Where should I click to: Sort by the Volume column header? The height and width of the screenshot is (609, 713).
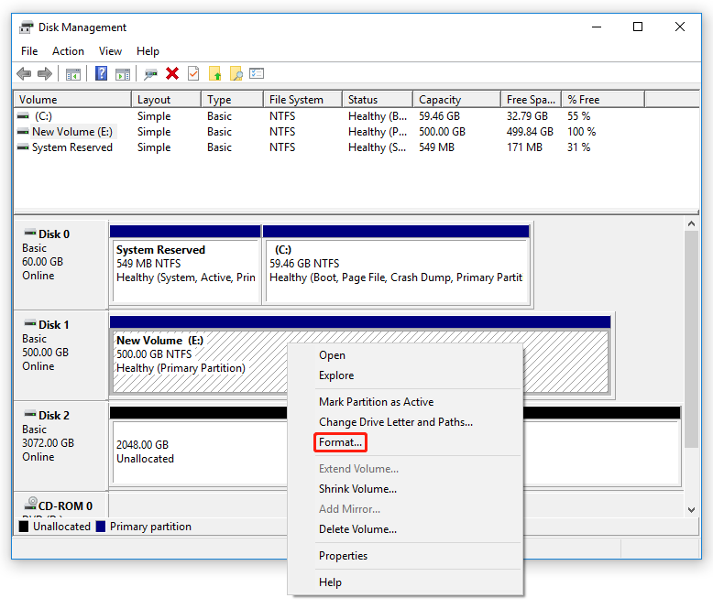tap(72, 100)
